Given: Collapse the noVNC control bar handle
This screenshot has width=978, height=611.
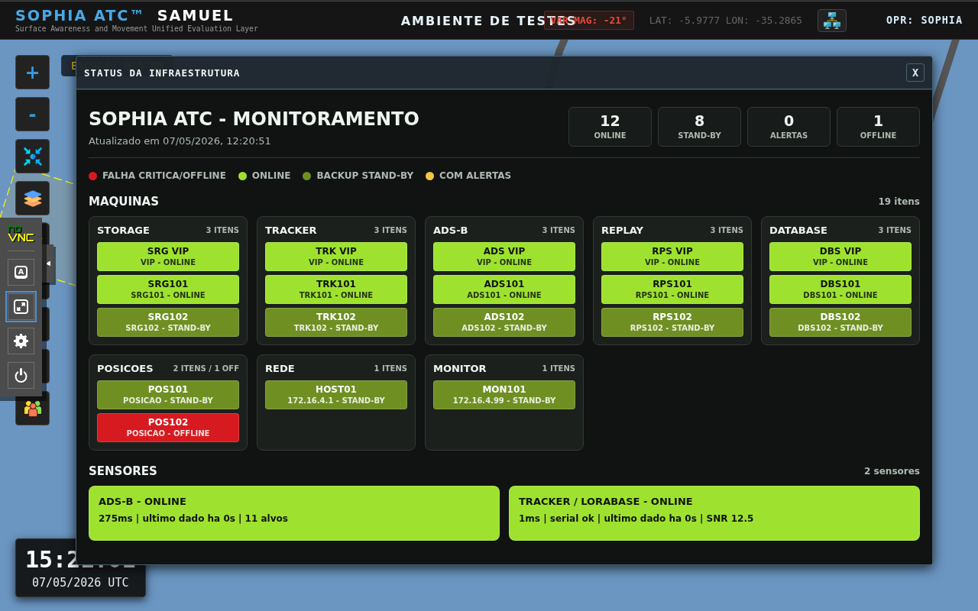Looking at the screenshot, I should click(x=49, y=263).
